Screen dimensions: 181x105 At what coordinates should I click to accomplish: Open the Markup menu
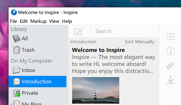tap(38, 21)
